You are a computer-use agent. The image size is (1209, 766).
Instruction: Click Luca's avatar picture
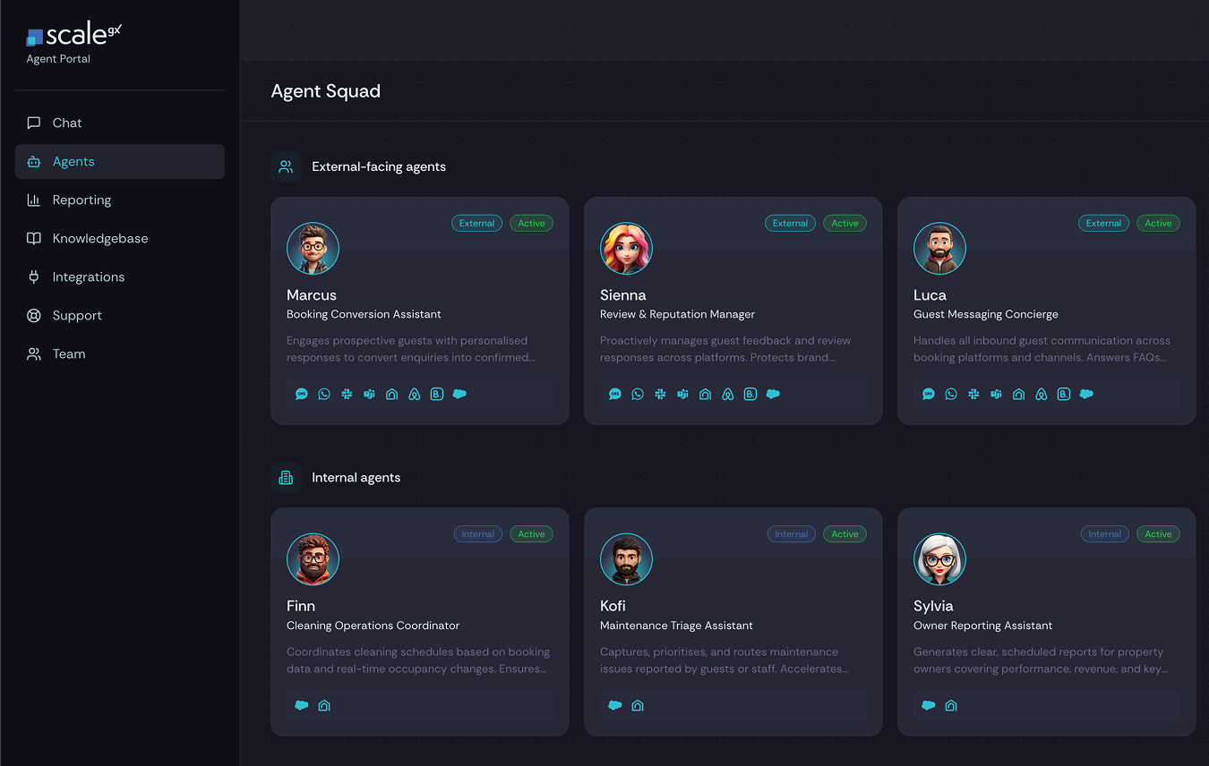point(939,248)
